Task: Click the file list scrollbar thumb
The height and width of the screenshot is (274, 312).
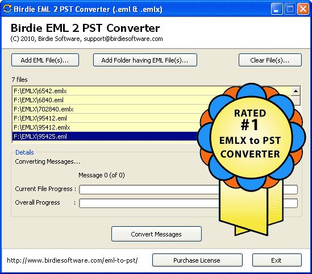Action: [x=296, y=101]
